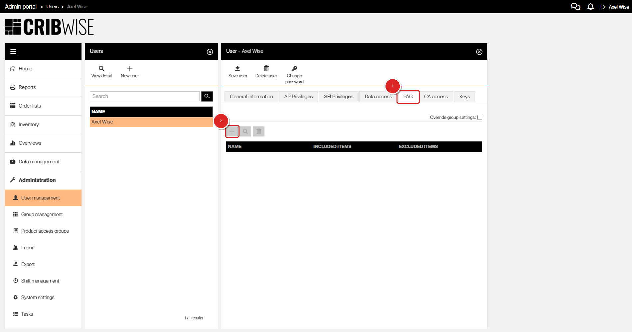Close the Users panel

pos(210,52)
